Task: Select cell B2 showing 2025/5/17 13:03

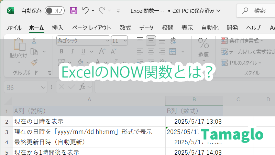Action: click(x=194, y=121)
